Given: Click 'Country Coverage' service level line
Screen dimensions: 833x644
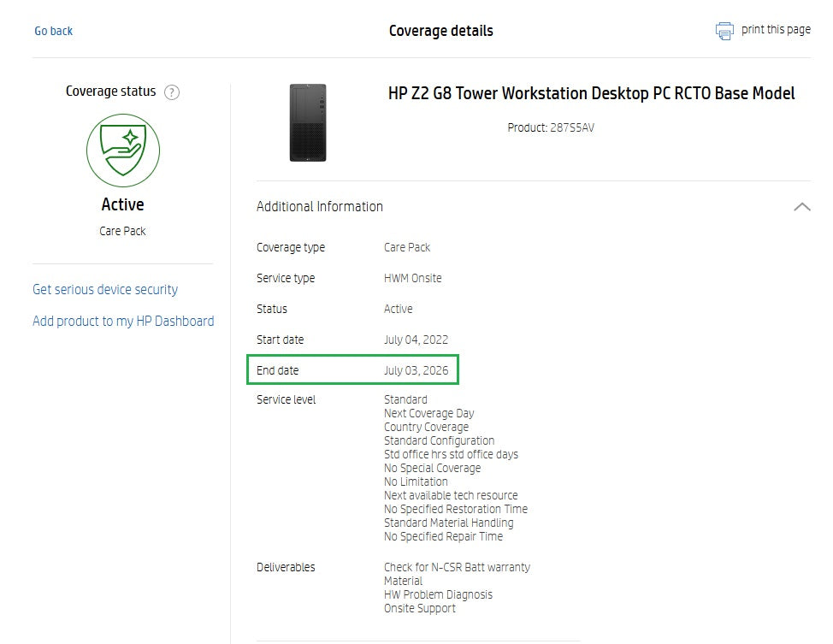Looking at the screenshot, I should [427, 428].
